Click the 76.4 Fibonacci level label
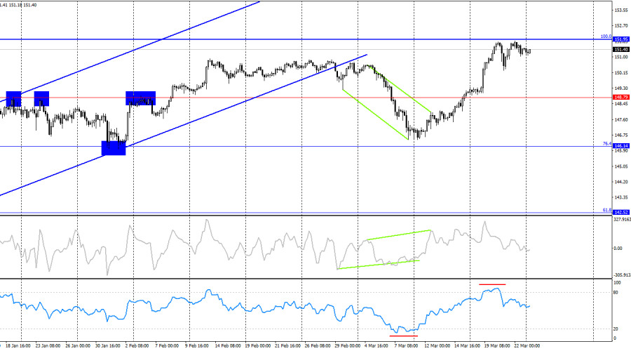 [606, 143]
